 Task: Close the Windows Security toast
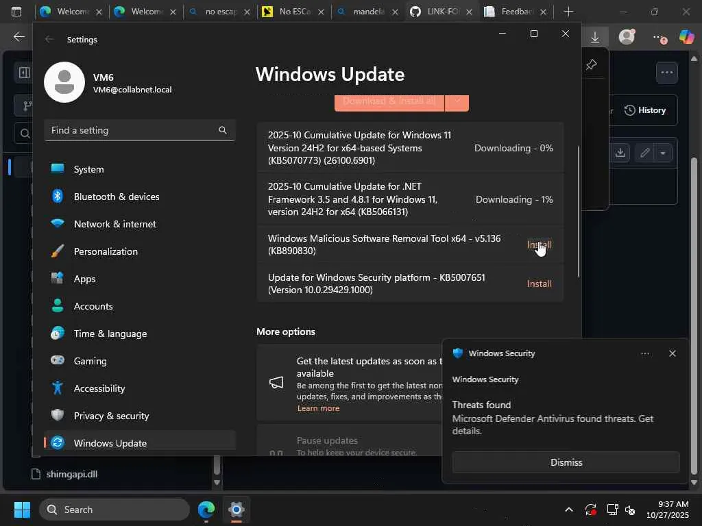point(672,353)
